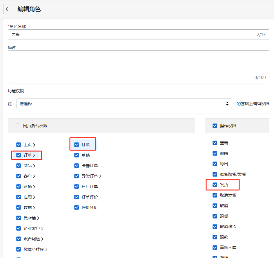Uncheck the 准备取货/发货 checkbox
Screen dimensions: 274x258
215,174
